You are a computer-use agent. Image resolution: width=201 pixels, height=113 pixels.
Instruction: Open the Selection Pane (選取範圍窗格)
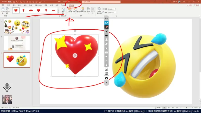pyautogui.click(x=82, y=10)
